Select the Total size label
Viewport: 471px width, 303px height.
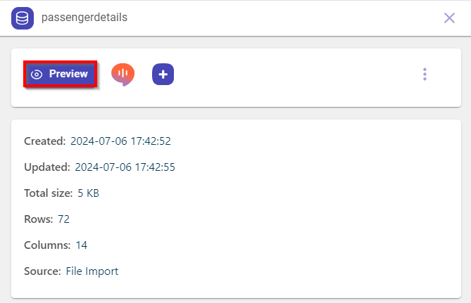pyautogui.click(x=48, y=193)
